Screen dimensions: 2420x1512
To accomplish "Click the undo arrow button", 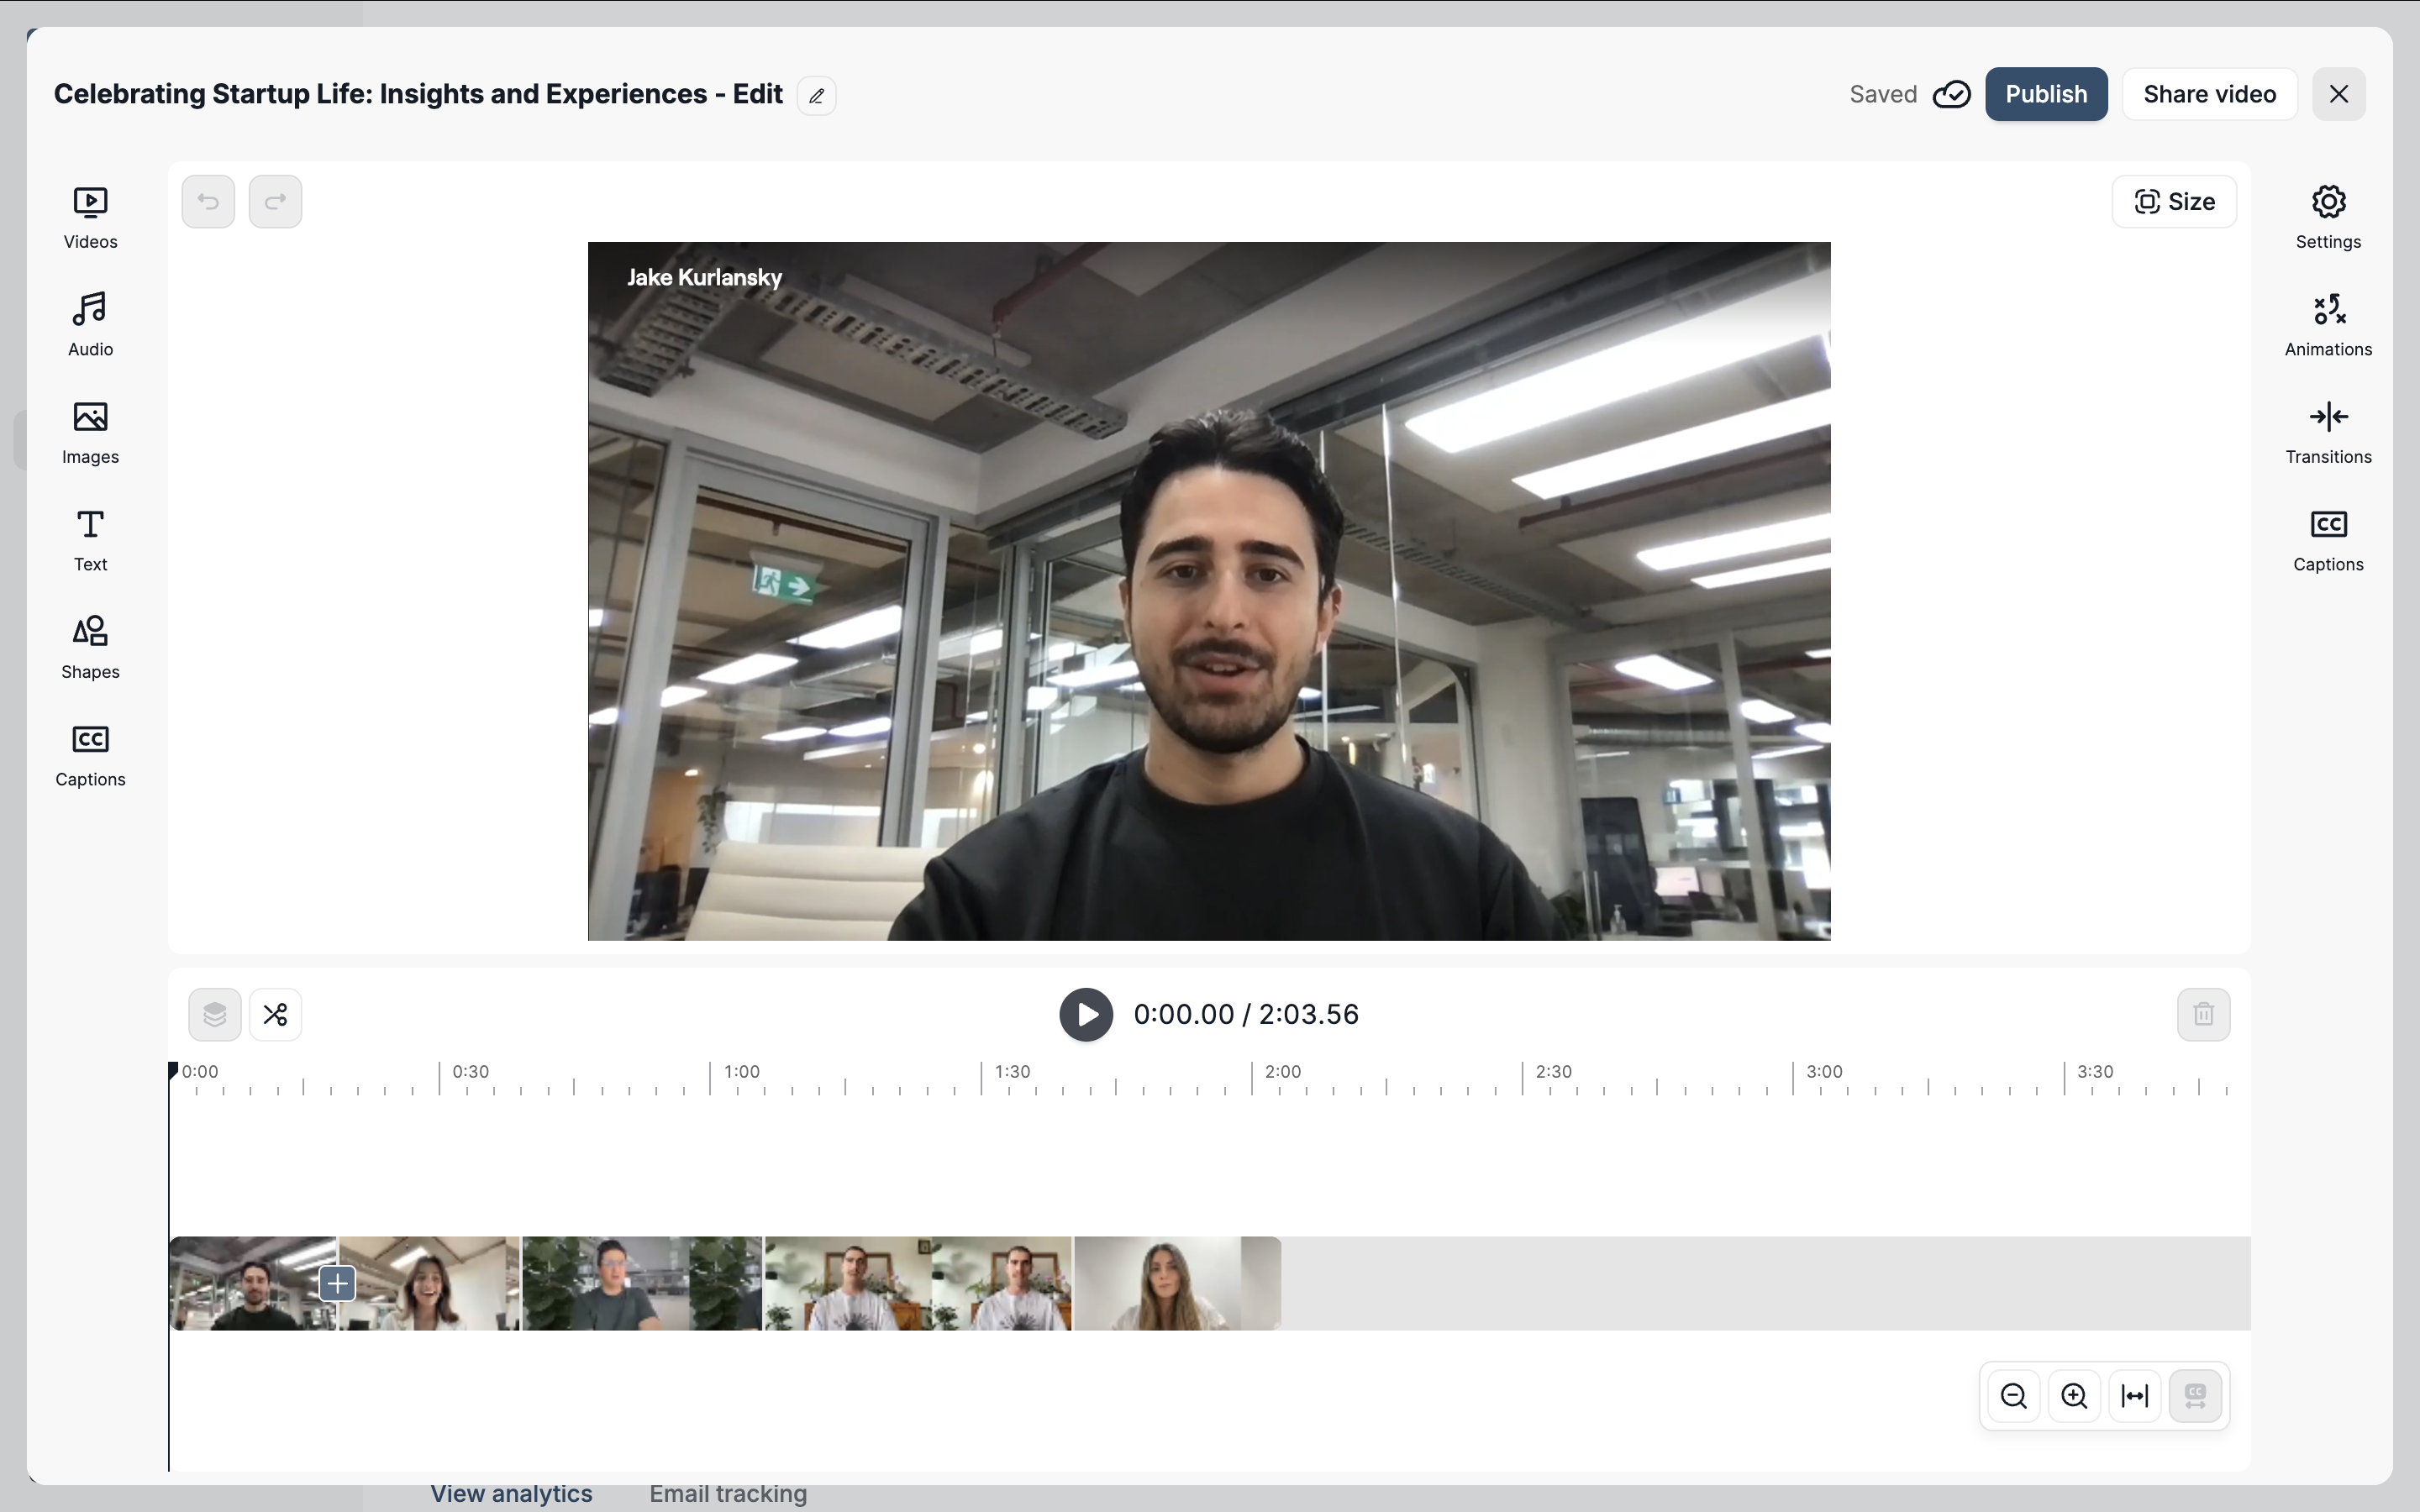I will 208,202.
